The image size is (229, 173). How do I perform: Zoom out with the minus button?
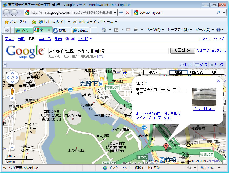12,148
